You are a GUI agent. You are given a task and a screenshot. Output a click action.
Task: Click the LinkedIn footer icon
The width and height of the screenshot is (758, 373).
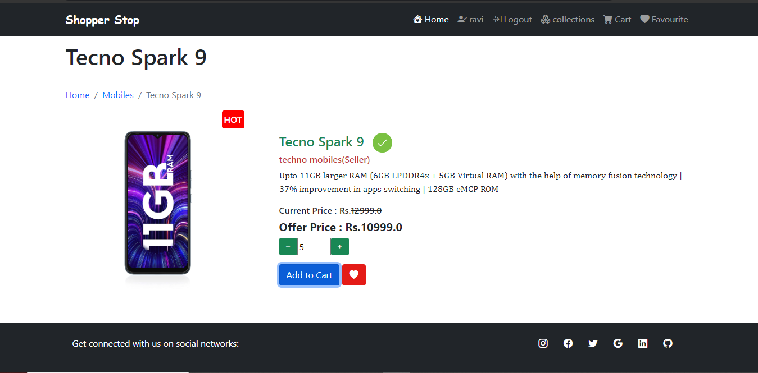click(643, 343)
